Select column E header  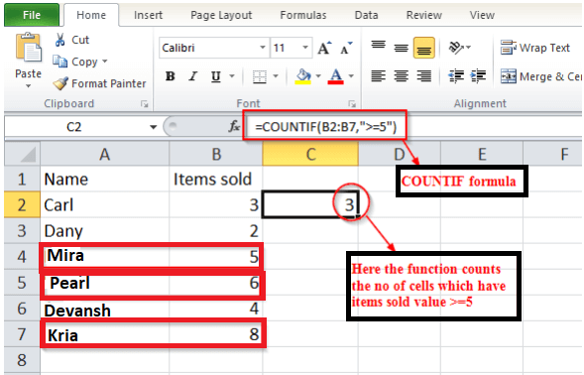482,154
